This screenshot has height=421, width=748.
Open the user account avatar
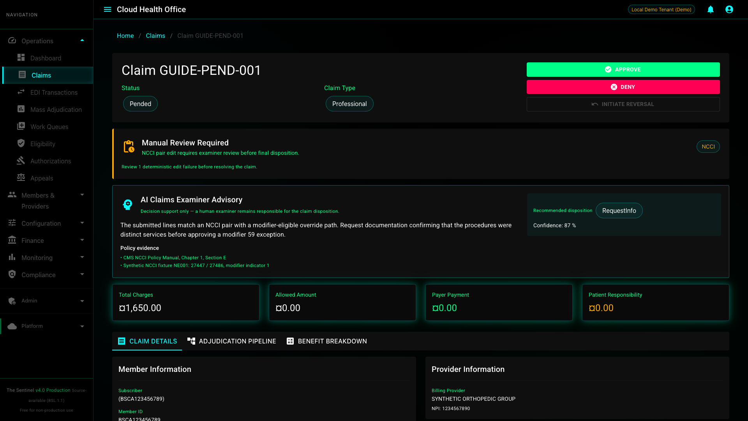[x=729, y=9]
